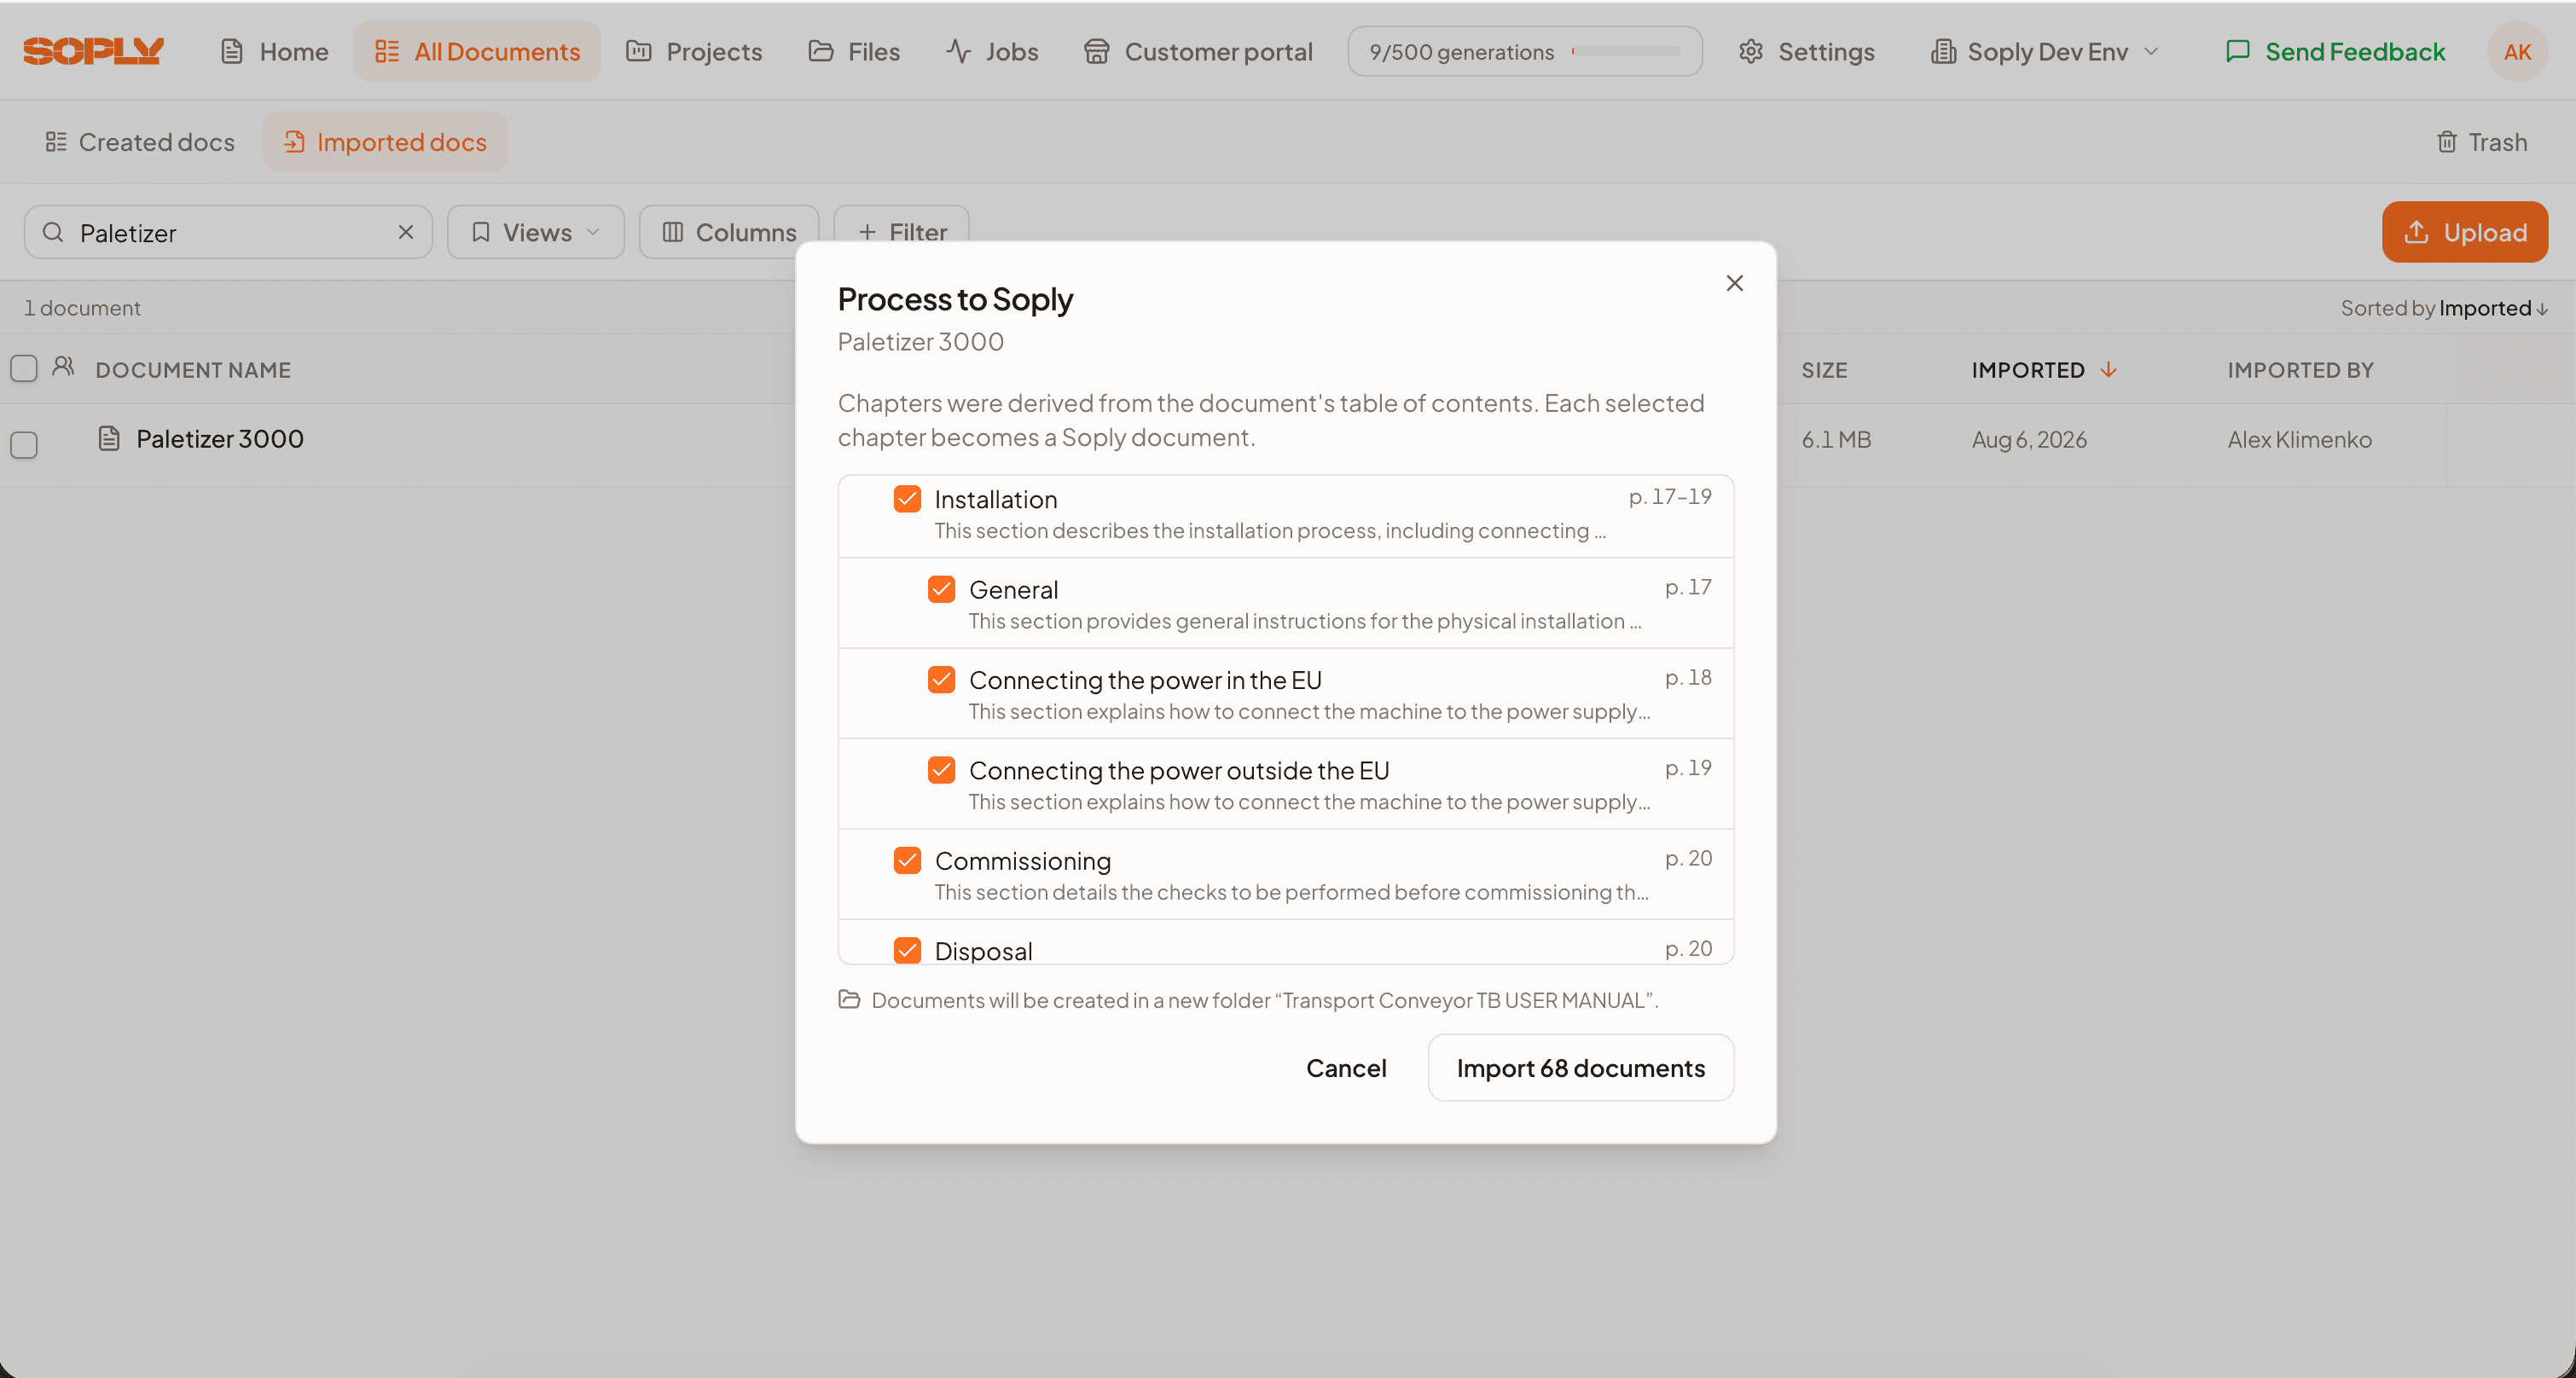Uncheck Connecting the power in the EU
The width and height of the screenshot is (2576, 1378).
tap(941, 679)
